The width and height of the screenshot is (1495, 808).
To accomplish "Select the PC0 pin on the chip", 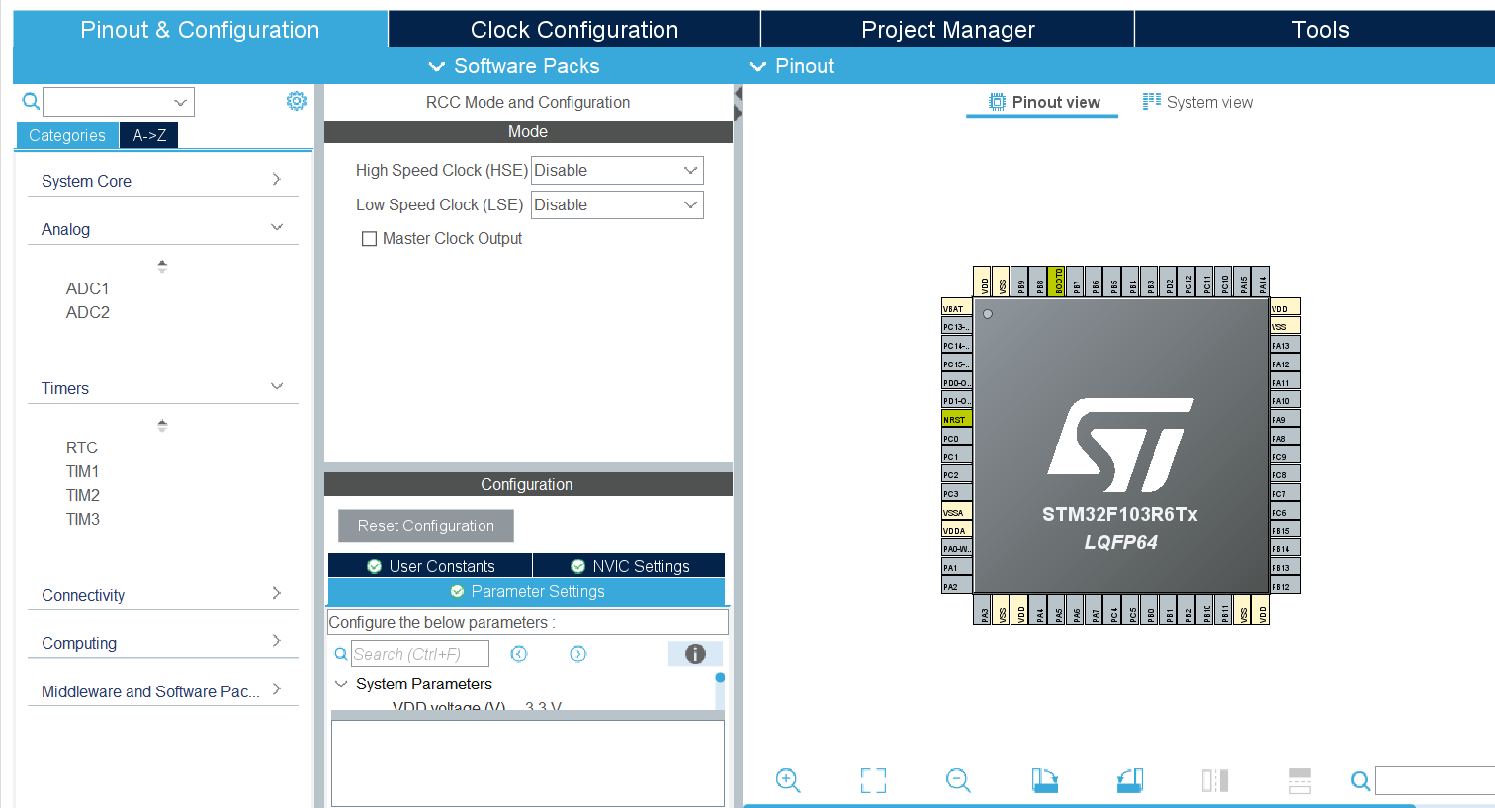I will point(956,438).
